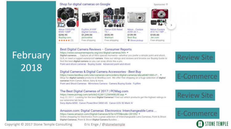The height and width of the screenshot is (129, 231).
Task: Click Canon EOS Rebel T6 product title
Action: point(113,30)
